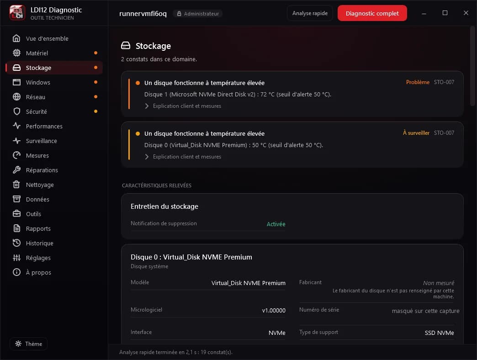The width and height of the screenshot is (477, 360).
Task: Run the Analyse rapide scan
Action: click(310, 13)
